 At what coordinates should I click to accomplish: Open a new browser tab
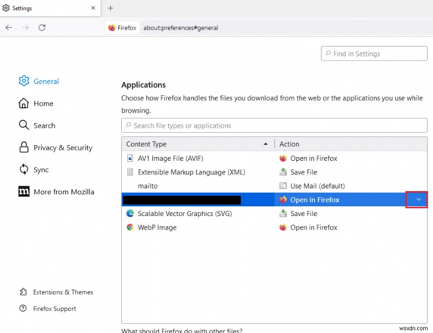[x=110, y=8]
